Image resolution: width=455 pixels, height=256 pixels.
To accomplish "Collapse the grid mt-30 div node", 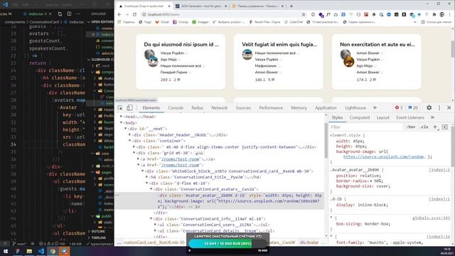I will click(134, 153).
